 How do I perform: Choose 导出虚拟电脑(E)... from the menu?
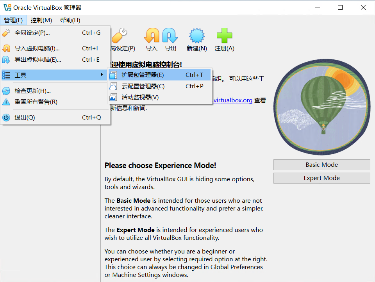click(x=55, y=59)
